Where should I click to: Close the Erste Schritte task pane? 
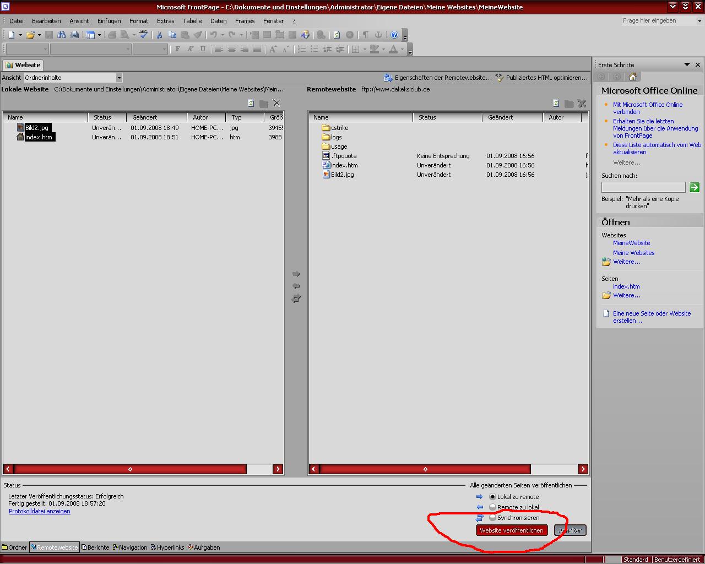[x=698, y=64]
